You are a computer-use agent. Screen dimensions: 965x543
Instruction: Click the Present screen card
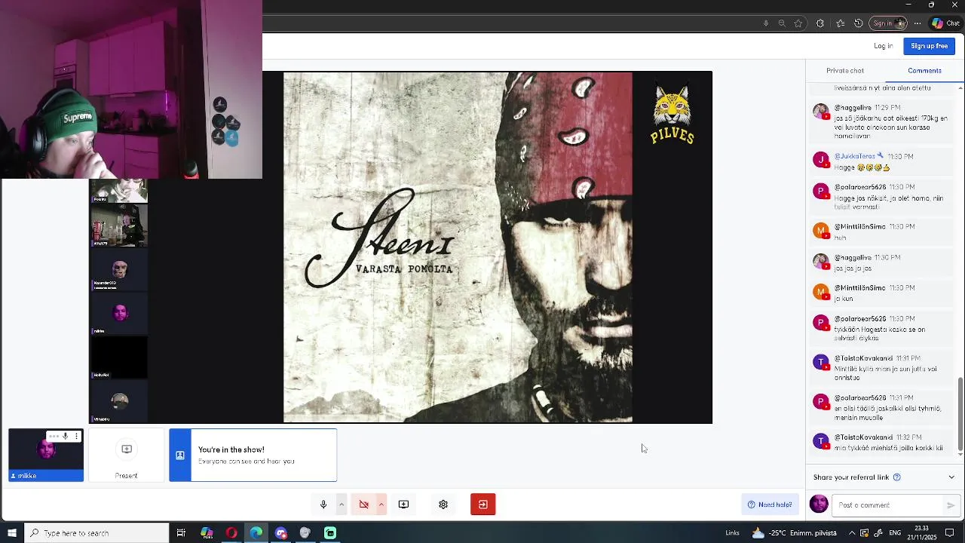[x=127, y=456]
